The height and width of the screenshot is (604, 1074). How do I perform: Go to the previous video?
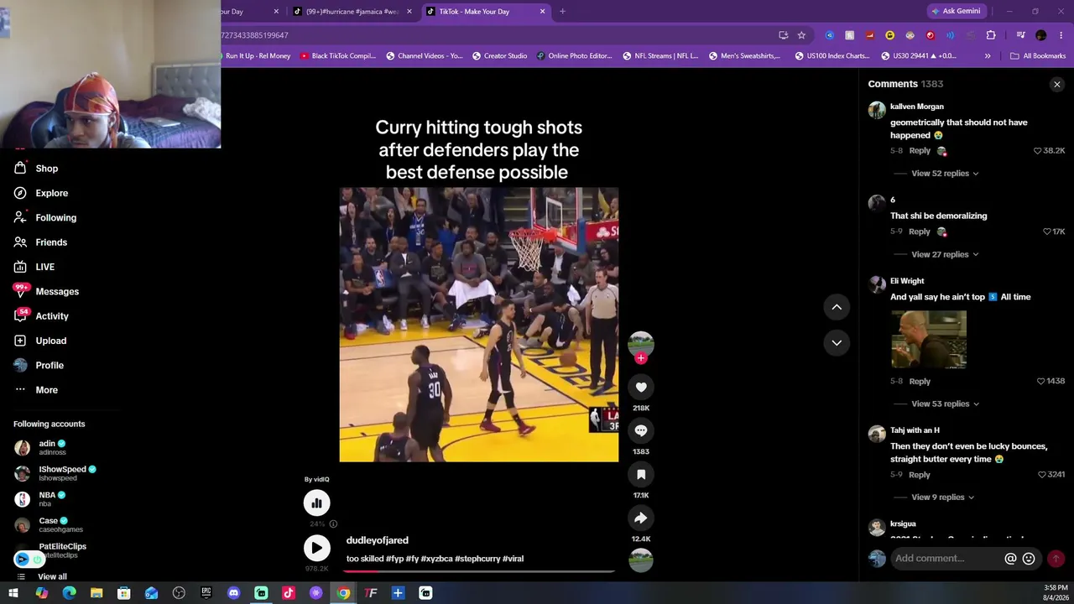click(x=837, y=307)
